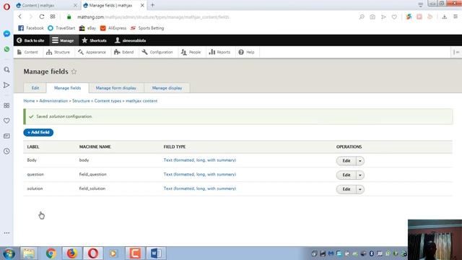This screenshot has width=462, height=260.
Task: Open Reports admin menu
Action: (x=219, y=52)
